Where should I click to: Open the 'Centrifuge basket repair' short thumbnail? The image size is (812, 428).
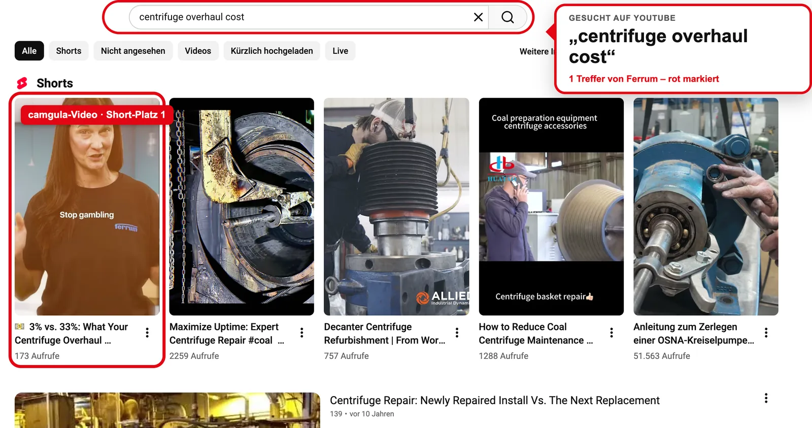(x=551, y=207)
